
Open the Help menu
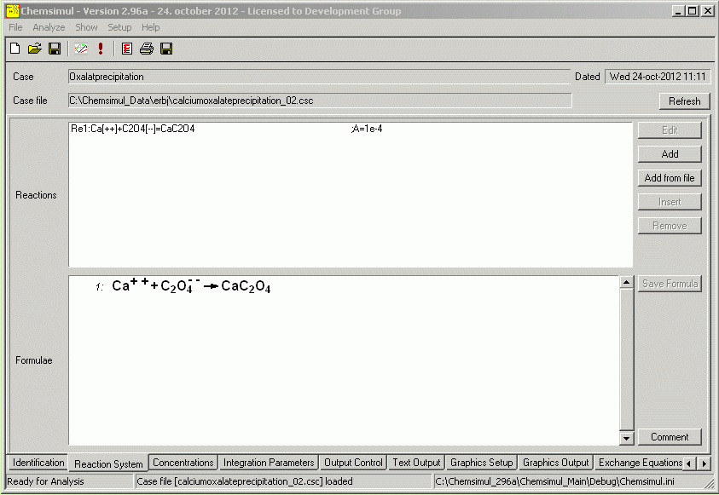[150, 27]
